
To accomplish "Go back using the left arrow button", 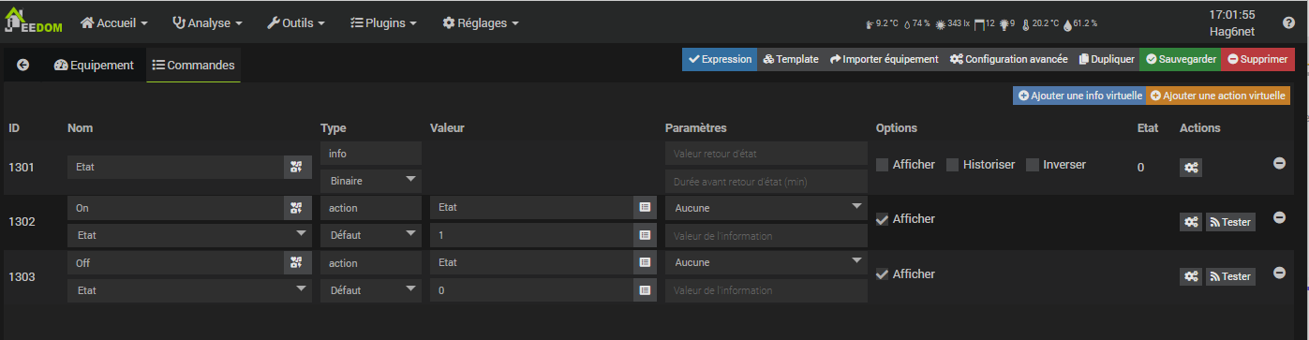I will tap(23, 66).
